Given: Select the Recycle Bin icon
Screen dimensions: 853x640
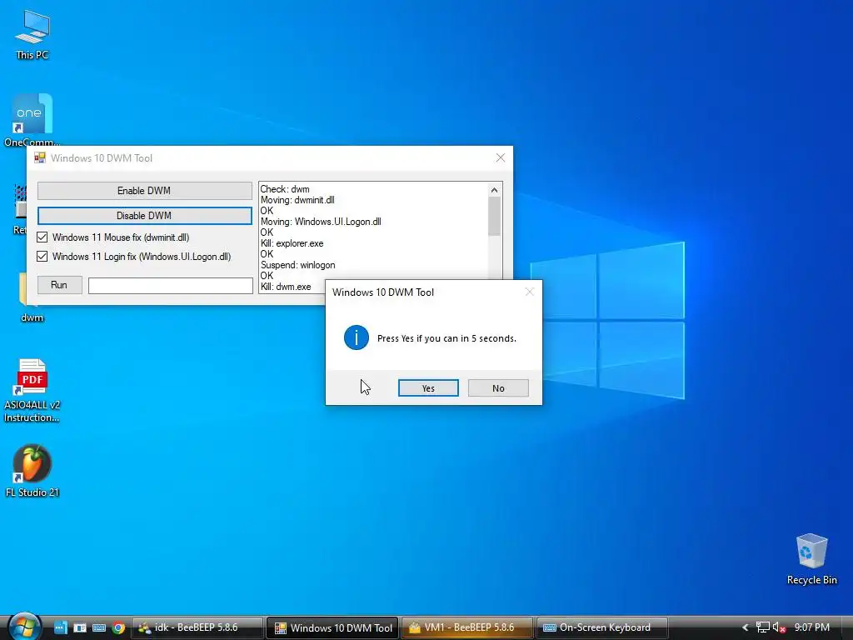Looking at the screenshot, I should [x=811, y=559].
